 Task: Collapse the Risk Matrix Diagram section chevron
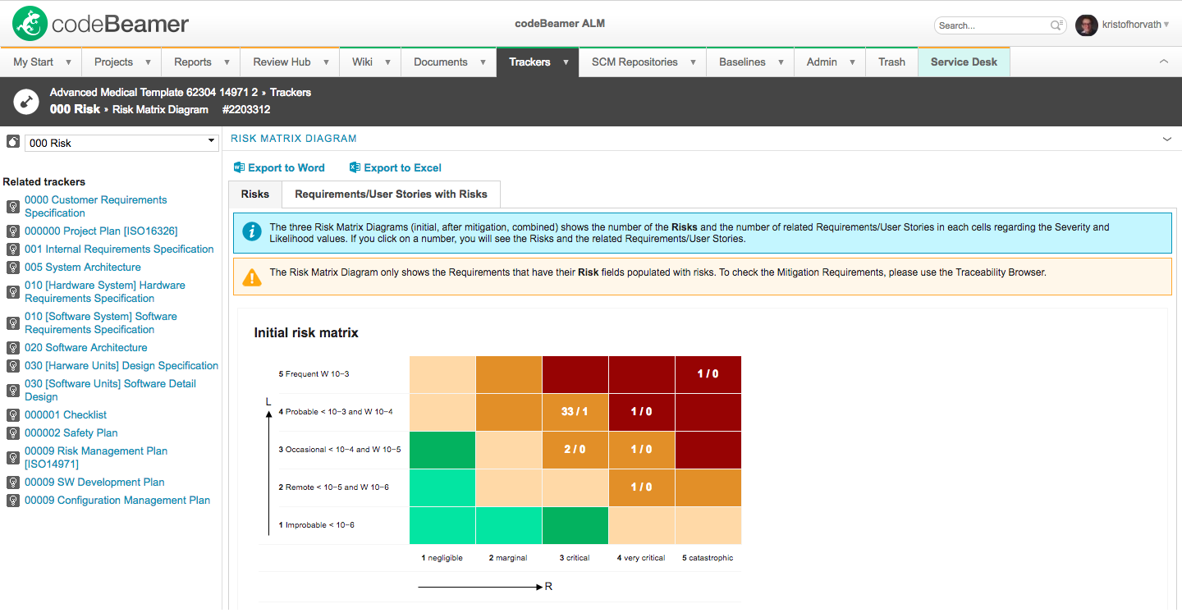1167,140
